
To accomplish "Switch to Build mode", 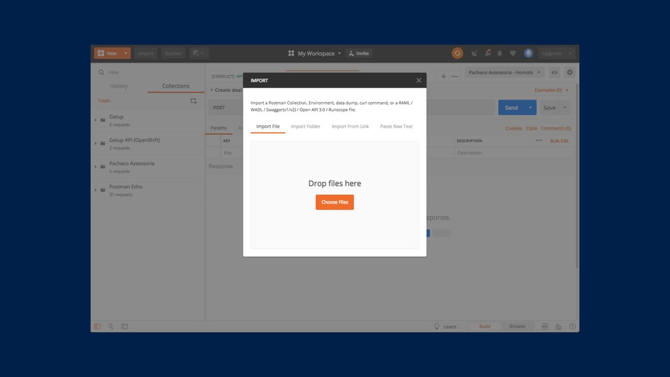I will pos(485,327).
